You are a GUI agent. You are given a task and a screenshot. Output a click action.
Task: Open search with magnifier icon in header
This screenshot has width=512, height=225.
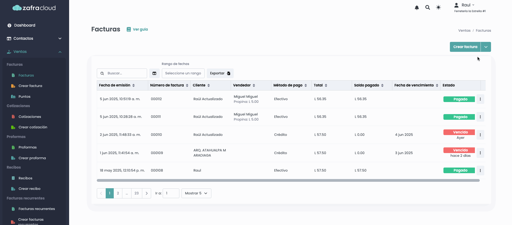(428, 8)
